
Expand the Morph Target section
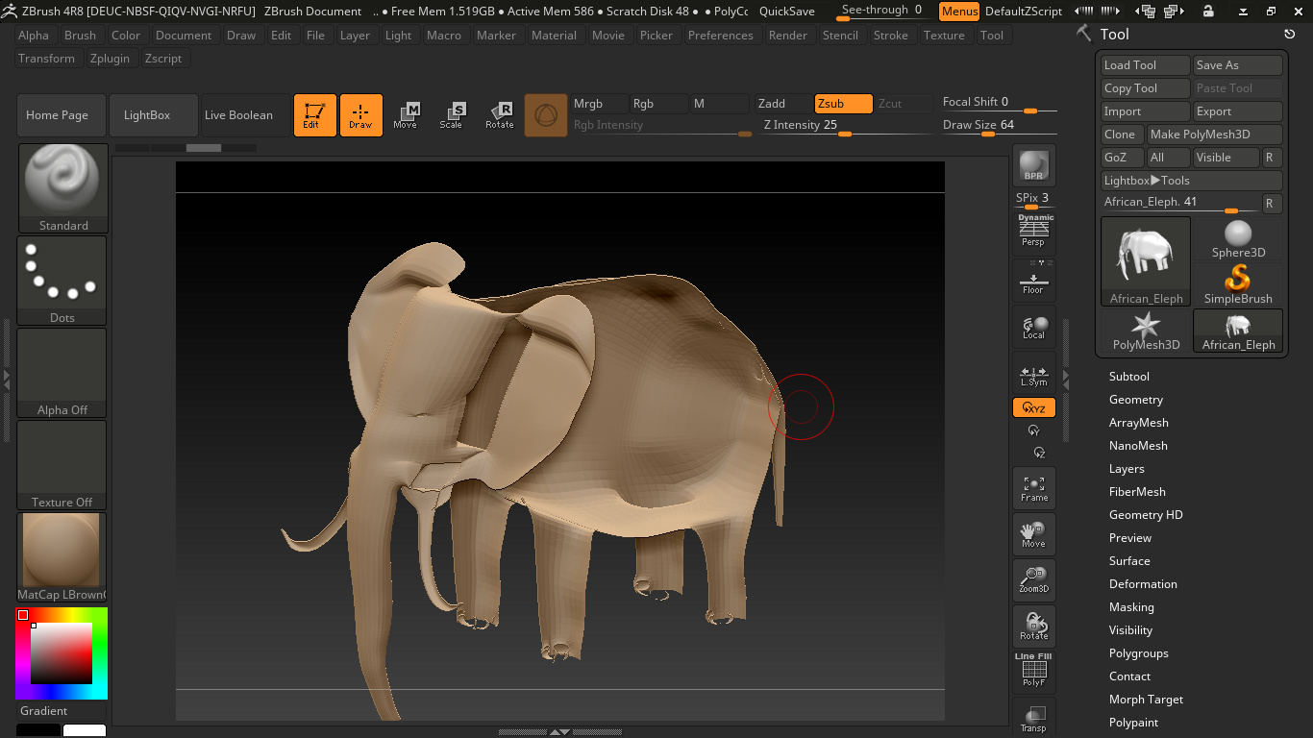(1146, 700)
